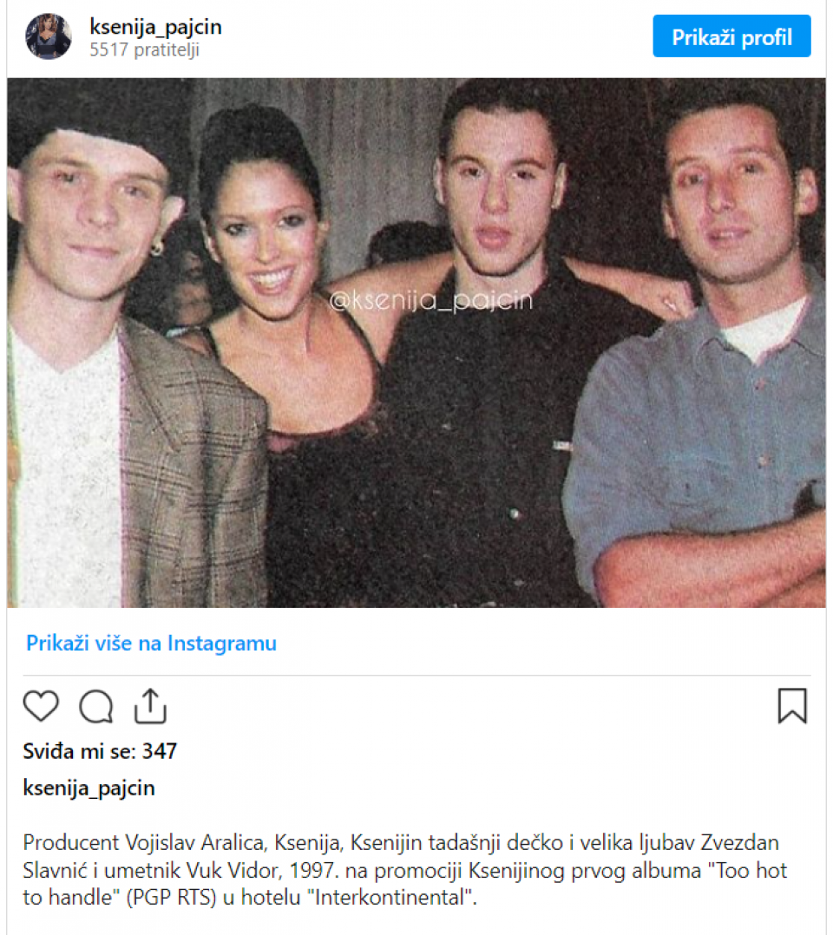Click the Prikaži profil button
The image size is (833, 935).
point(731,36)
